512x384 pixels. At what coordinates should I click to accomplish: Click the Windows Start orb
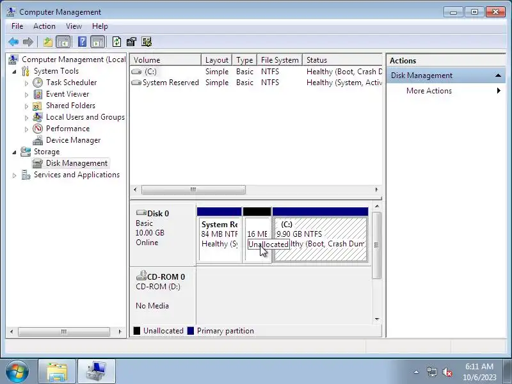(x=17, y=372)
